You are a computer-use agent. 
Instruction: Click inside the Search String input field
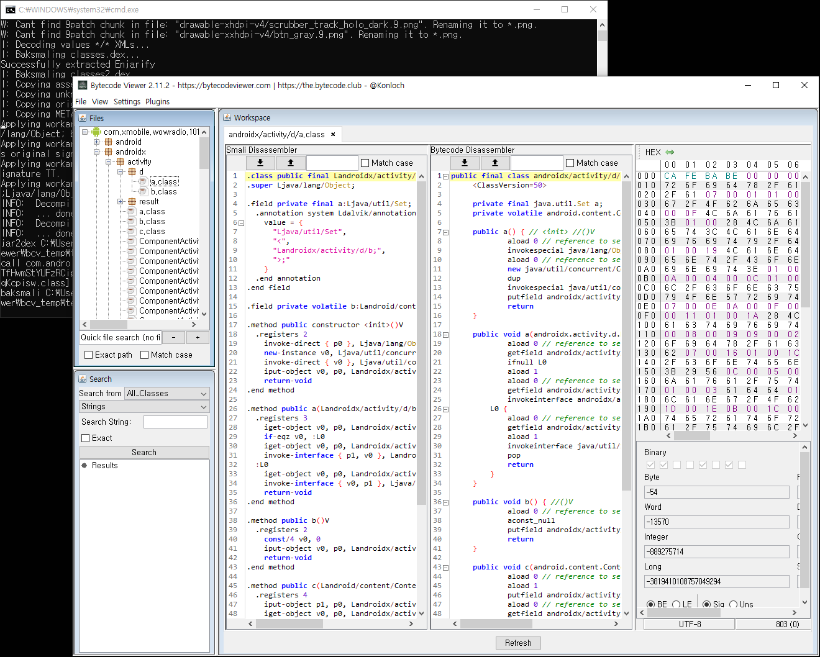(176, 421)
